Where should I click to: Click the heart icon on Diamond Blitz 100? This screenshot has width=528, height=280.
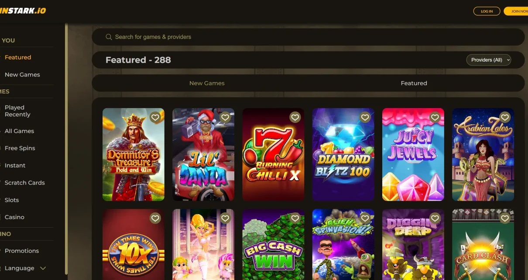click(x=365, y=117)
